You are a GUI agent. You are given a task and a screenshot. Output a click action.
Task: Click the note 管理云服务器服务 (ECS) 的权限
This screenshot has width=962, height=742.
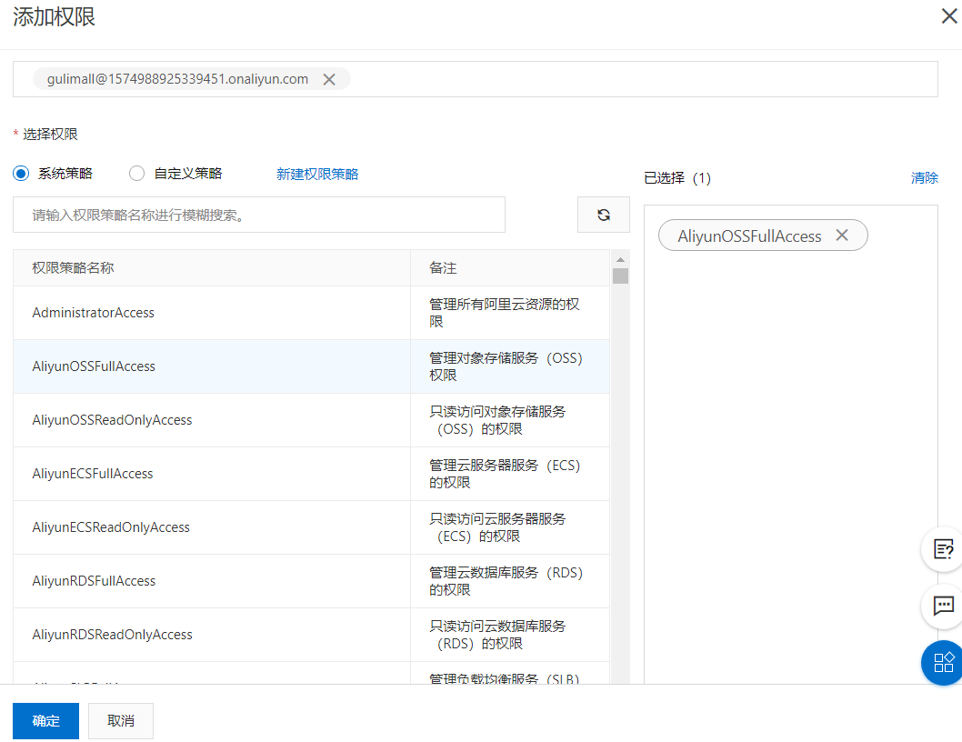(505, 474)
